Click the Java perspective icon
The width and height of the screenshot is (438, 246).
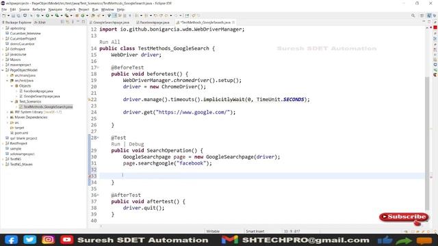(429, 16)
